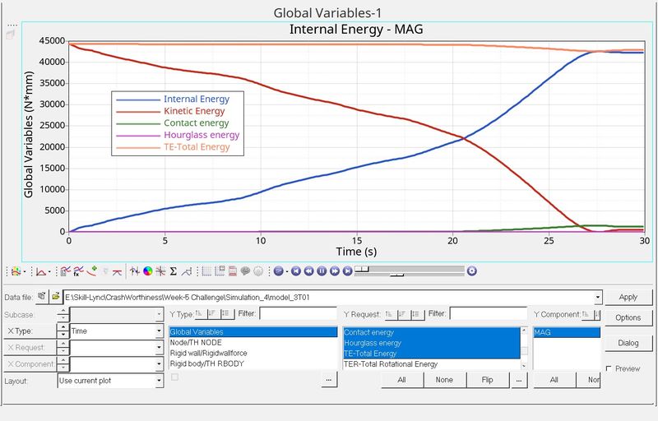Open the legend layout icon

(220, 271)
